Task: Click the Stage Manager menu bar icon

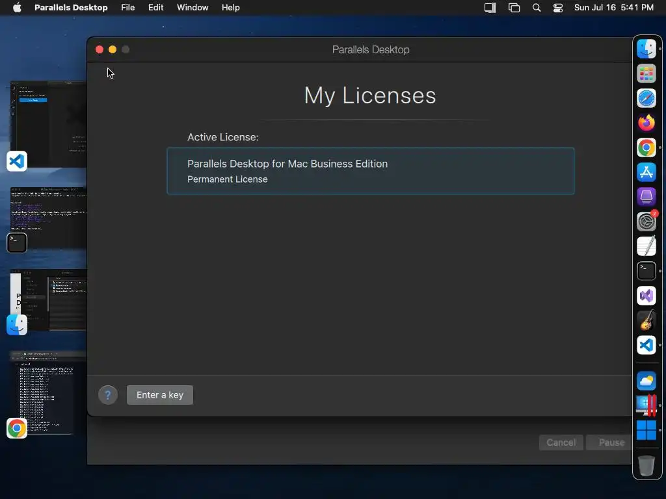Action: (514, 8)
